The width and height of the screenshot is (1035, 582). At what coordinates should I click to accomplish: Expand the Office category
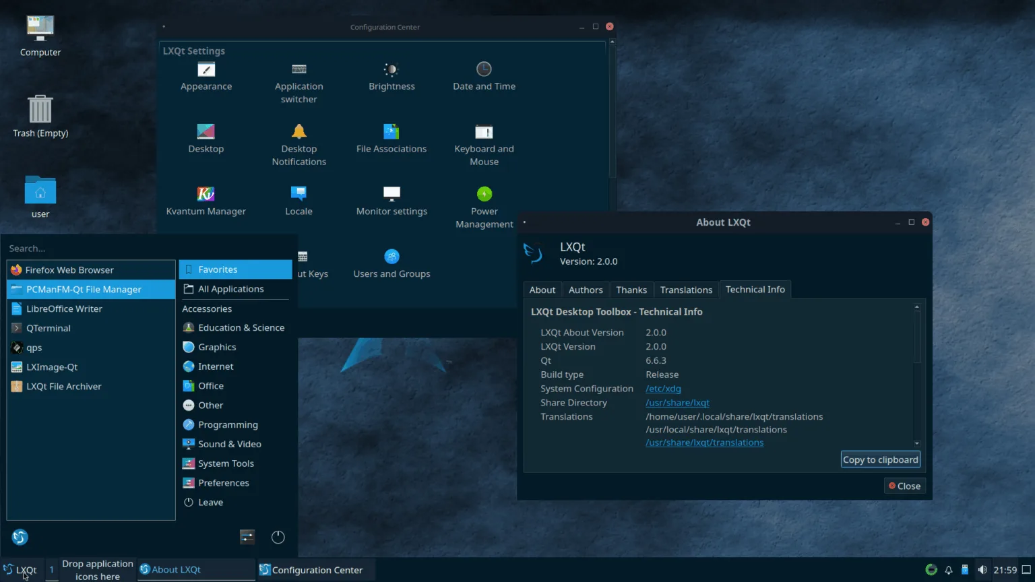pyautogui.click(x=210, y=385)
